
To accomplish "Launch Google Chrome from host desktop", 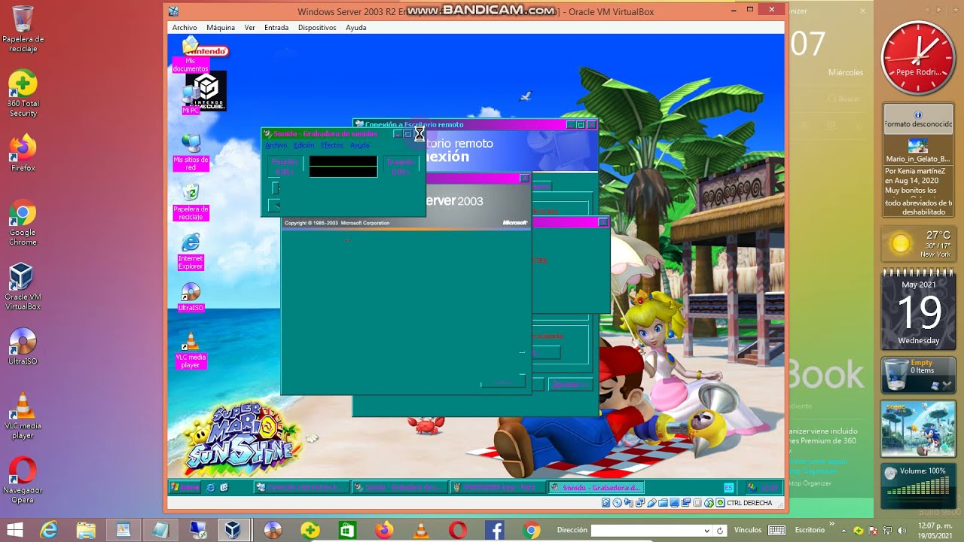I will (x=23, y=222).
